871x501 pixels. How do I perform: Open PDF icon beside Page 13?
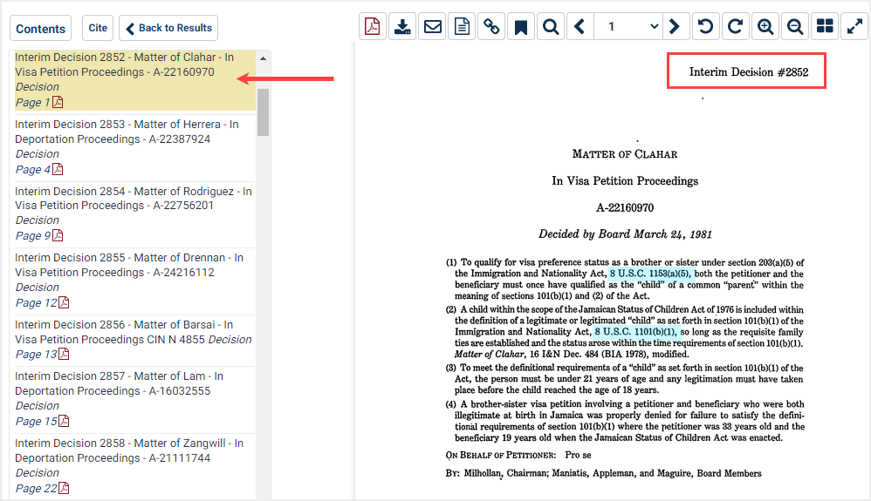64,354
